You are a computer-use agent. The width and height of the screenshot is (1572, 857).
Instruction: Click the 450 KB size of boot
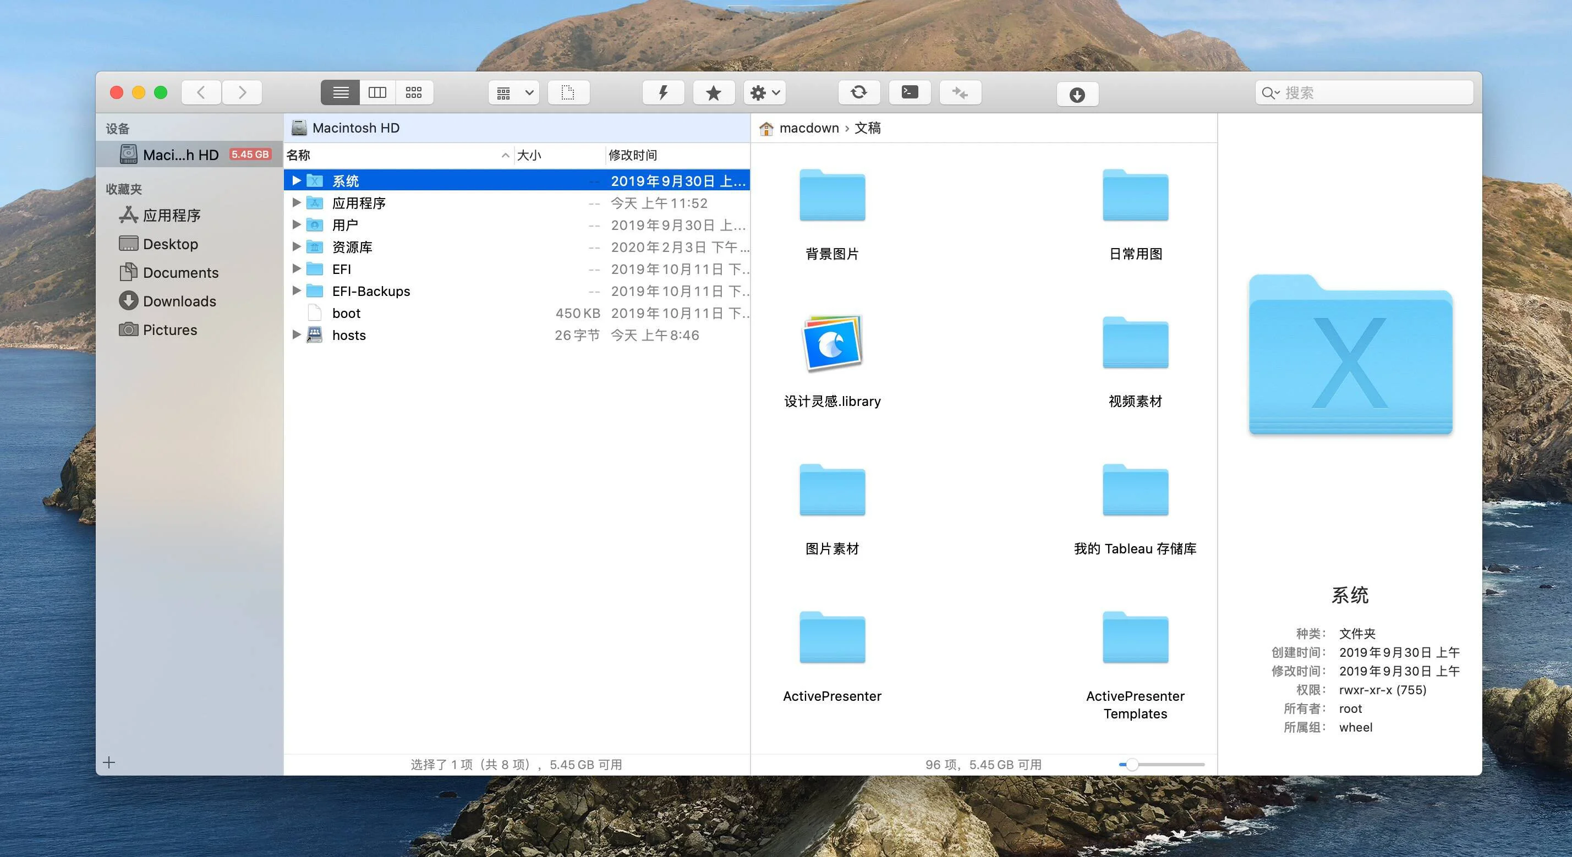tap(578, 313)
